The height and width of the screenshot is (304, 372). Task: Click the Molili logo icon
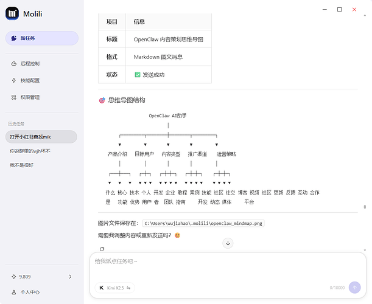click(12, 13)
